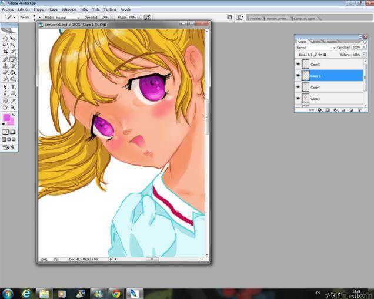Select the Elliptical Marquee tool
This screenshot has height=299, width=374.
tap(5, 39)
